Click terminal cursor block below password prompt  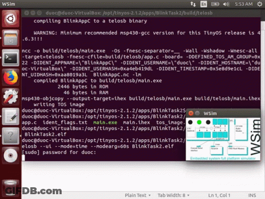click(x=23, y=158)
